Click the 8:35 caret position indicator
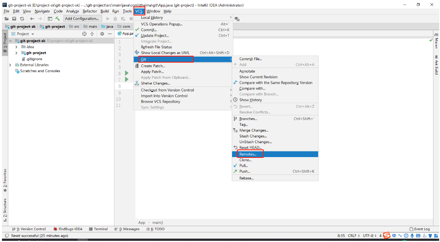Screen dimensions: 440x242 click(x=341, y=235)
